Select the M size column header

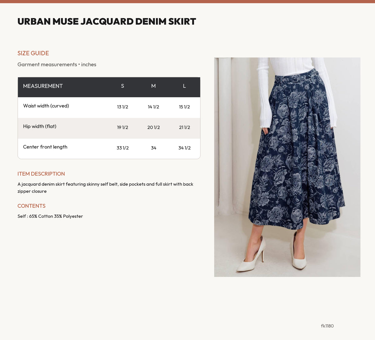click(153, 86)
